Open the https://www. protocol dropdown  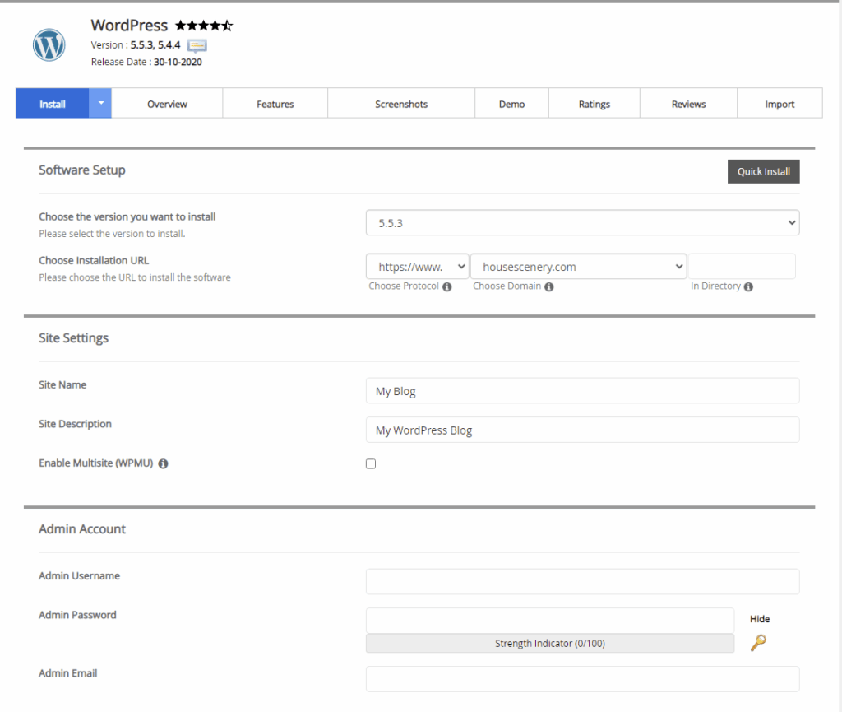[417, 266]
